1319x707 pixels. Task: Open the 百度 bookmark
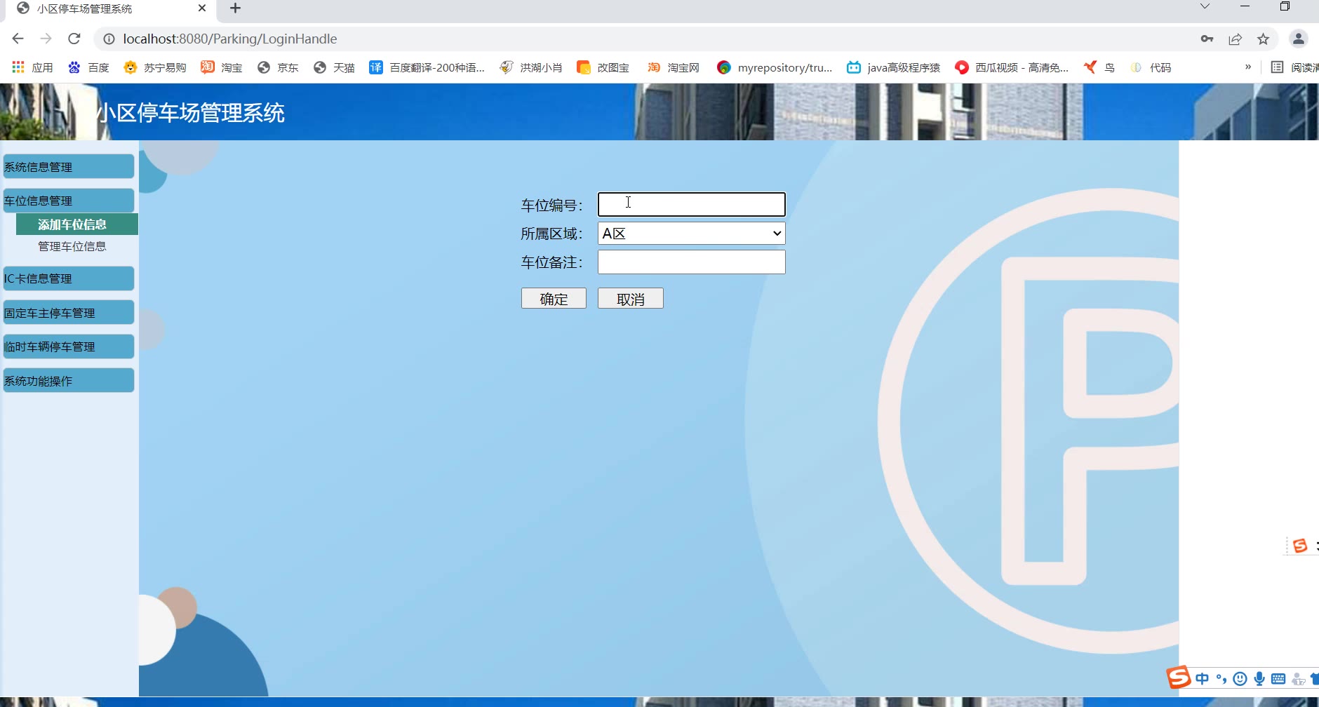88,67
